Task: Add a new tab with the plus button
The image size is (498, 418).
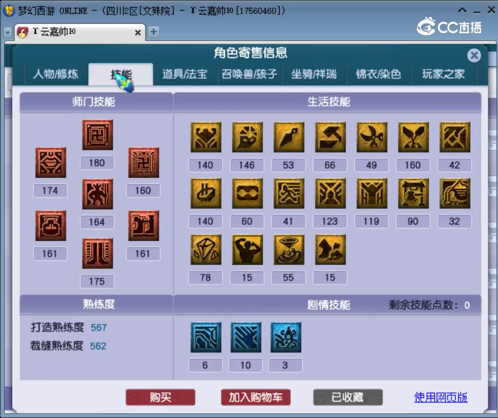Action: click(154, 32)
